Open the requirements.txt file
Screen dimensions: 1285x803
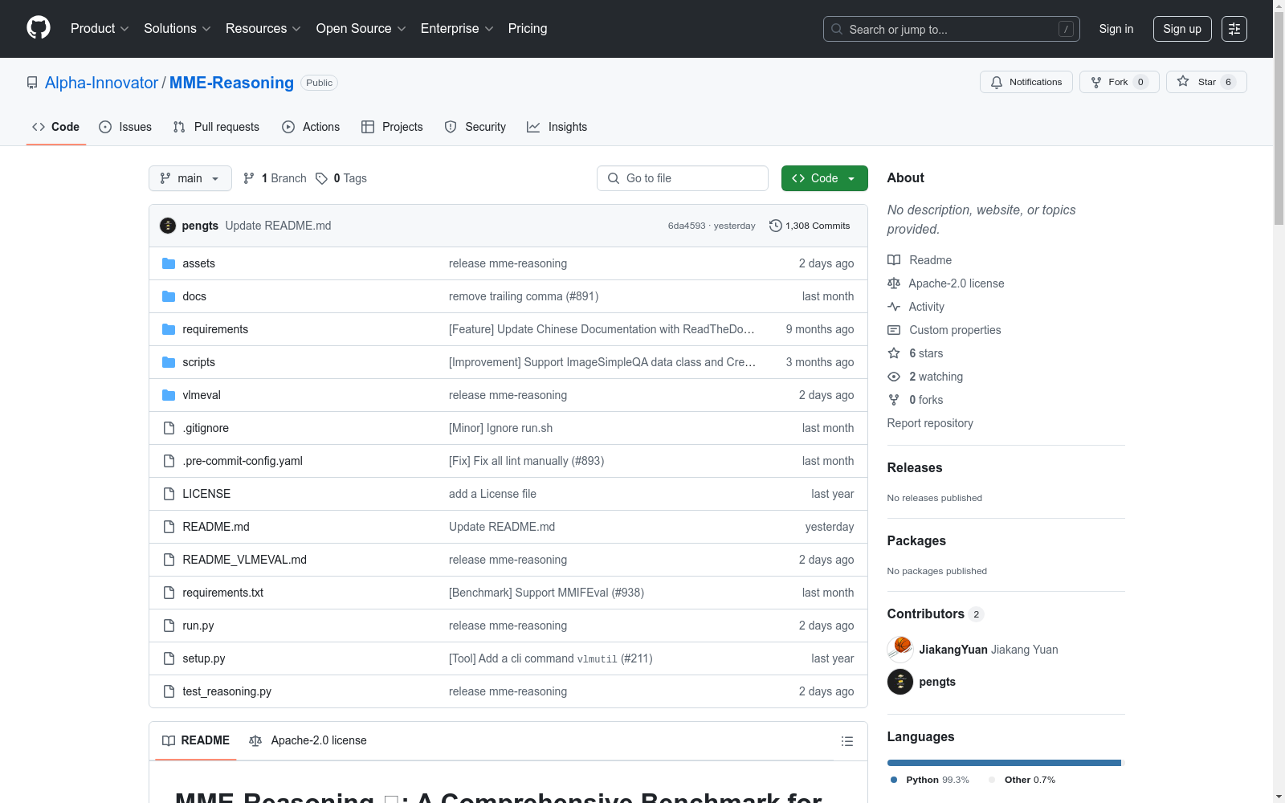click(222, 593)
